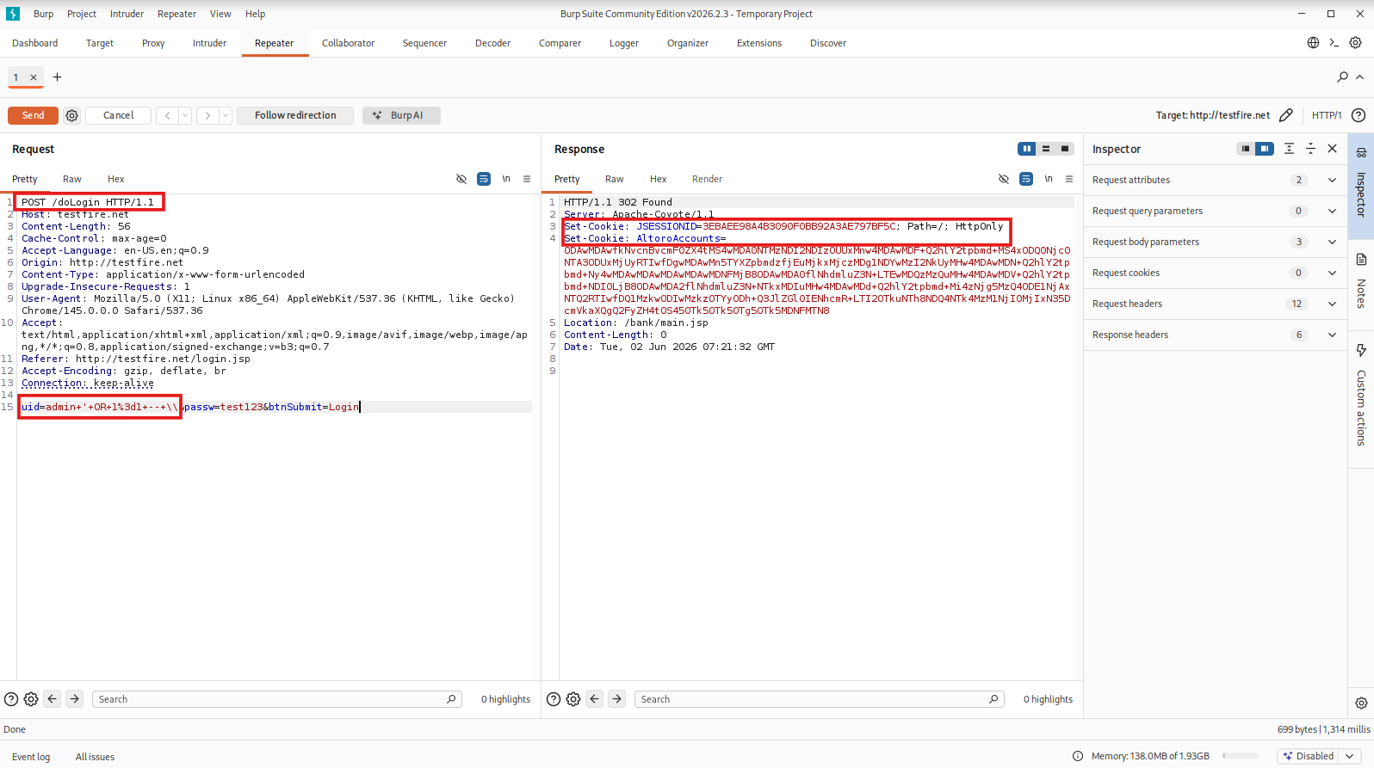This screenshot has width=1374, height=768.
Task: Click the Cancel button
Action: 119,115
